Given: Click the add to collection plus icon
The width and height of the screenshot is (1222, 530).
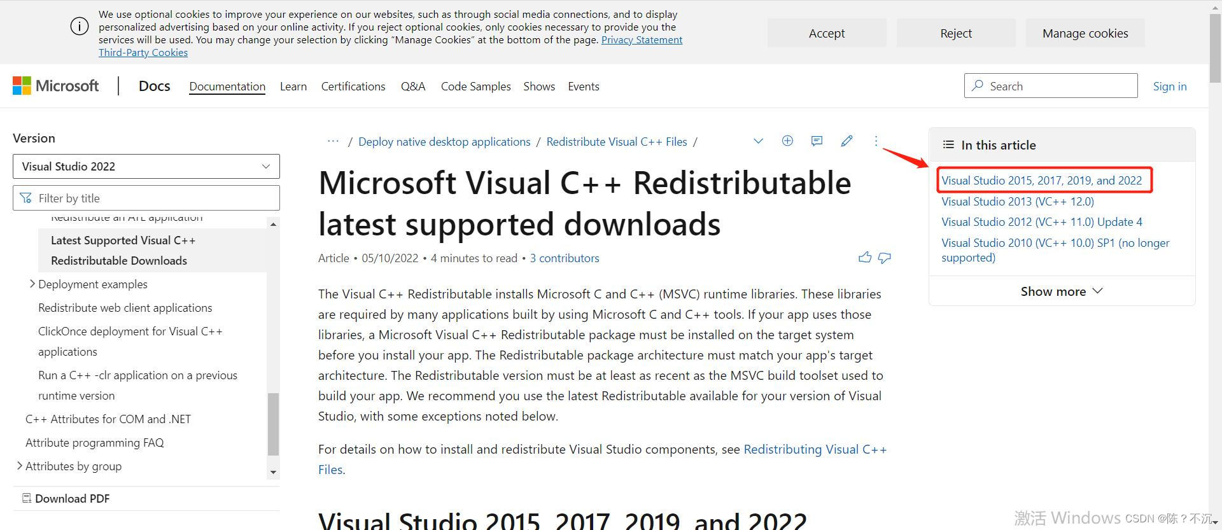Looking at the screenshot, I should pyautogui.click(x=787, y=141).
